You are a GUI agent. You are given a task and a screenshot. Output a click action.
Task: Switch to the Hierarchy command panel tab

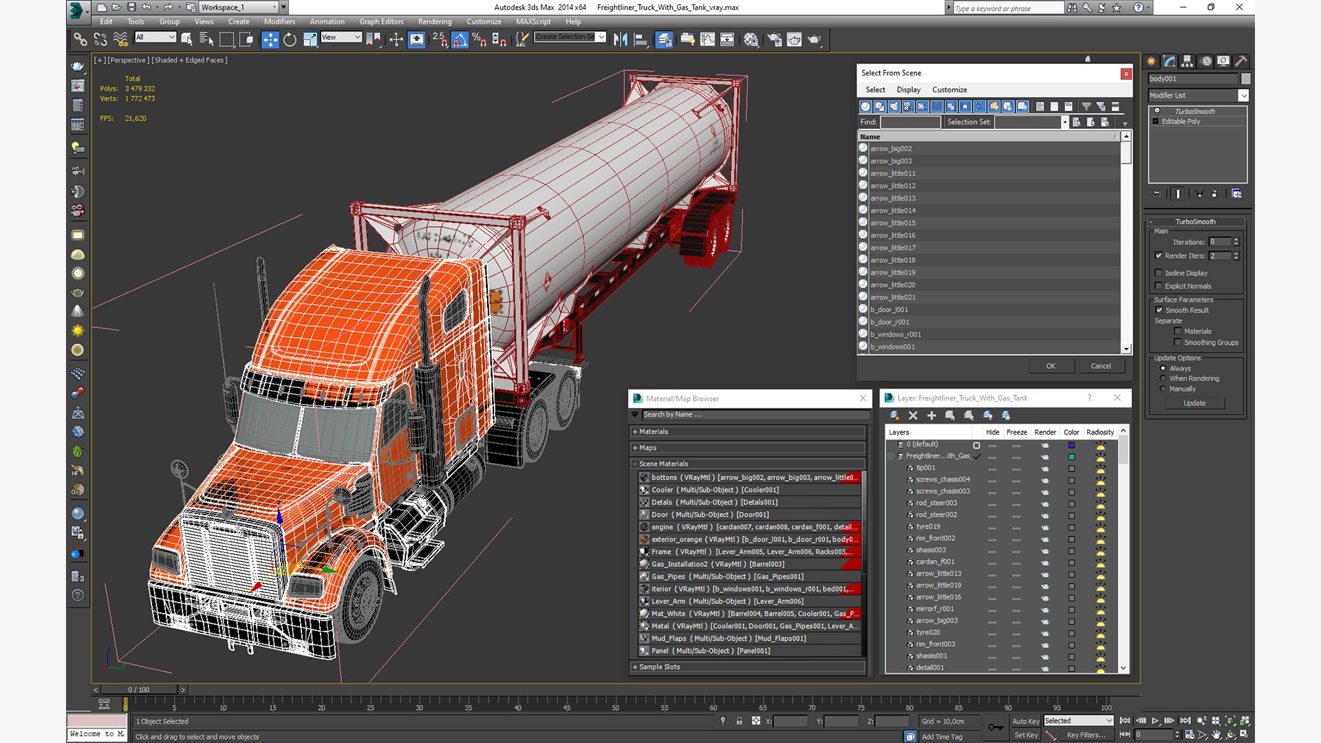click(x=1187, y=61)
